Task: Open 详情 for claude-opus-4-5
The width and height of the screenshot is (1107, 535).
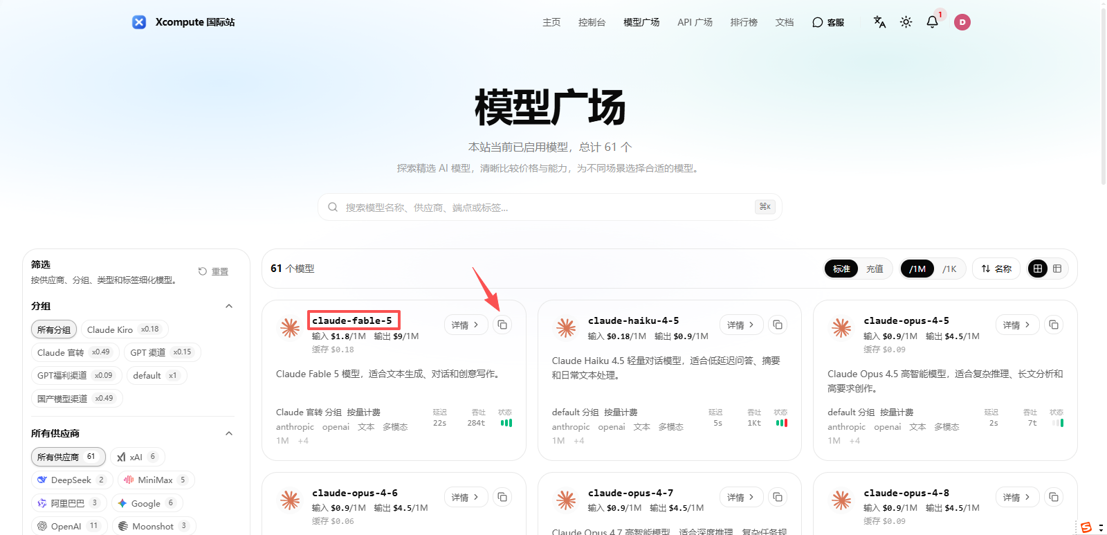Action: pos(1017,325)
